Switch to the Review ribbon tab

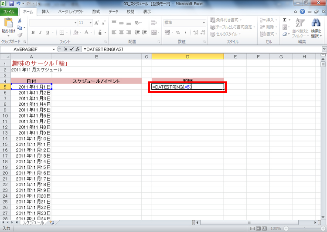coord(130,12)
